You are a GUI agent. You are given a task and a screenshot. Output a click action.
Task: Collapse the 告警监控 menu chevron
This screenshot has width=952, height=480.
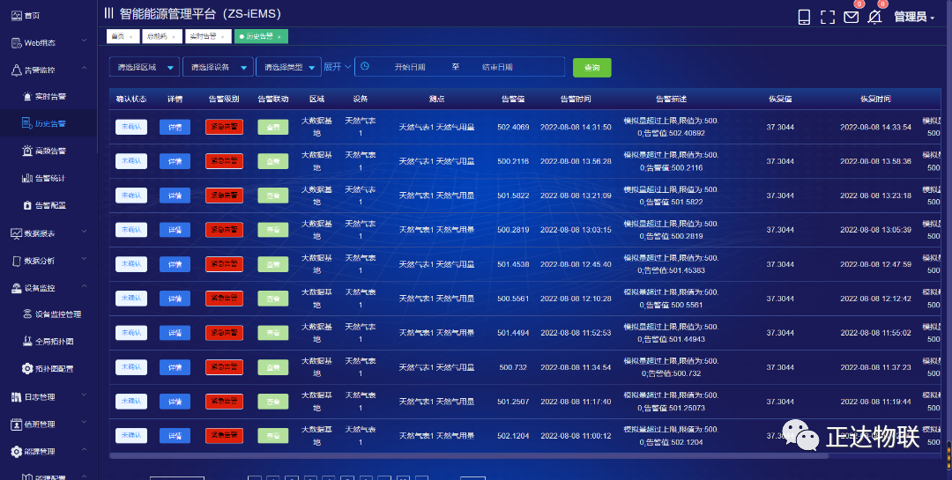pos(85,69)
